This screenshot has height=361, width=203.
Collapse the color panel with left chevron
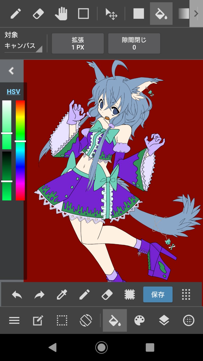[x=11, y=71]
